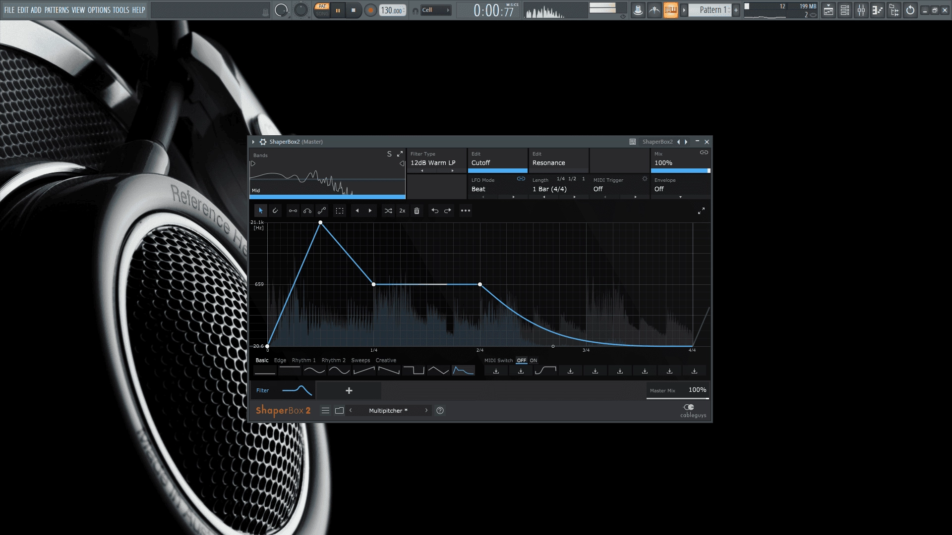Toggle the Mix link icon

pos(704,153)
